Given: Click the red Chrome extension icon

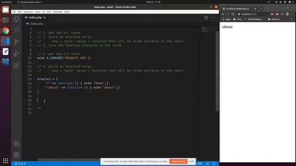Looking at the screenshot, I should pyautogui.click(x=272, y=14).
